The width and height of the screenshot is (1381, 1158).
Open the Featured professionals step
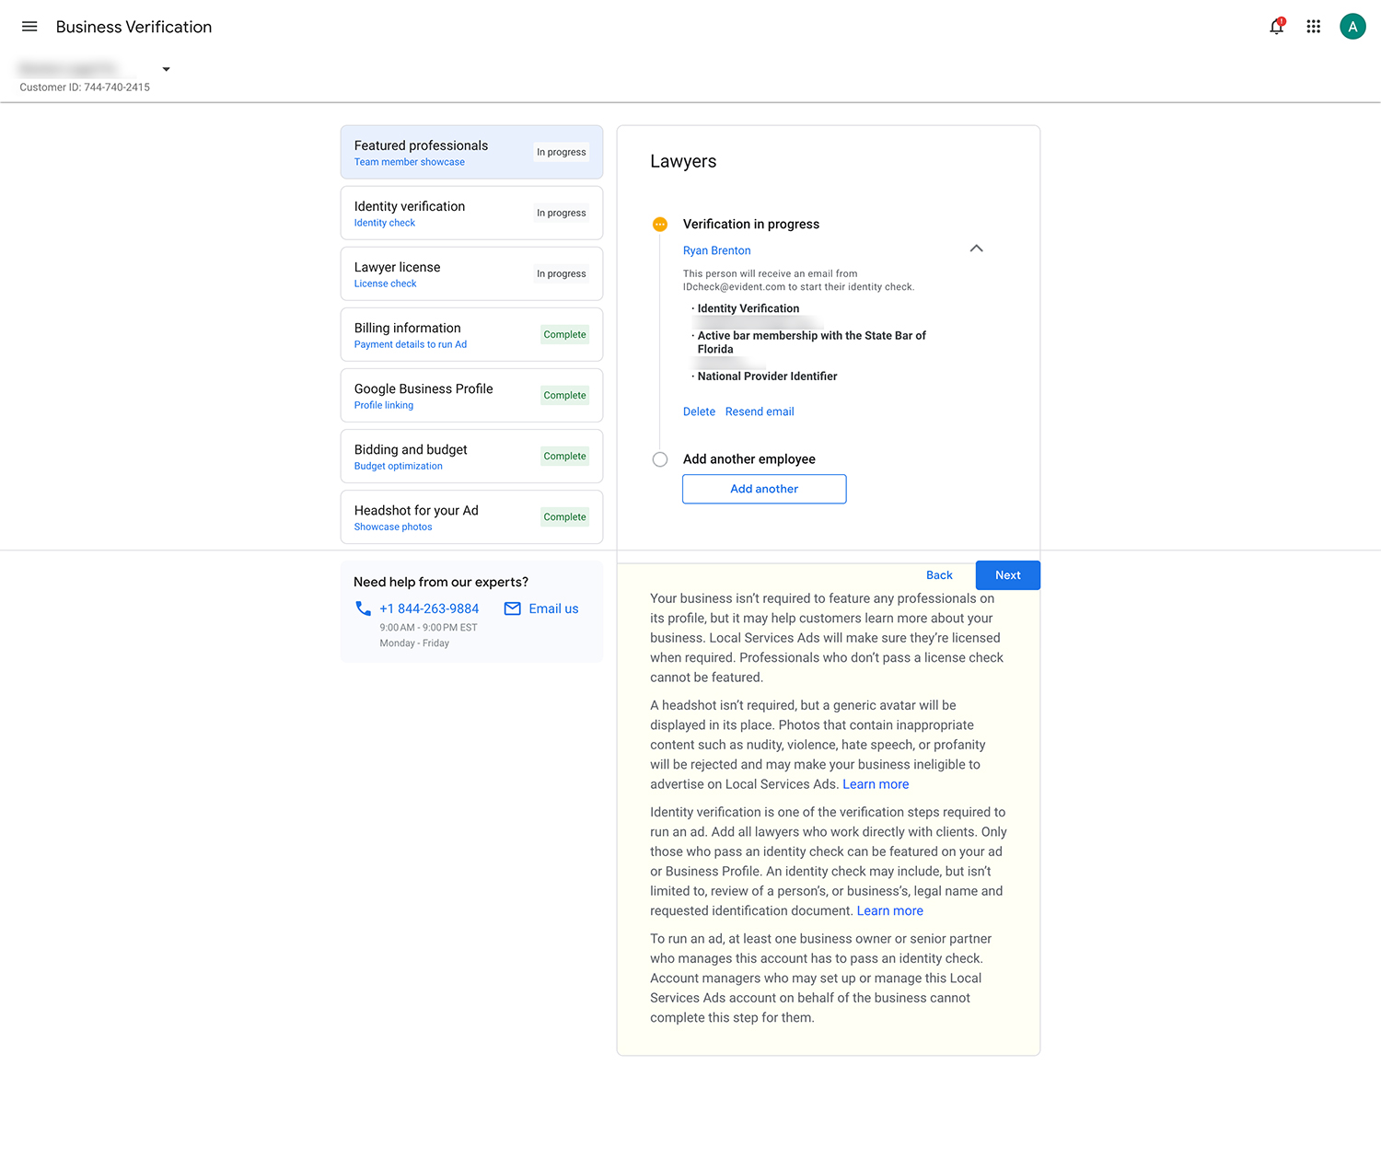(471, 153)
